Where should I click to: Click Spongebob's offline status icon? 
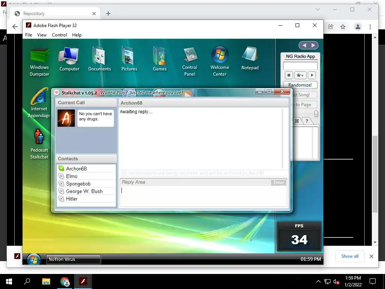click(61, 184)
